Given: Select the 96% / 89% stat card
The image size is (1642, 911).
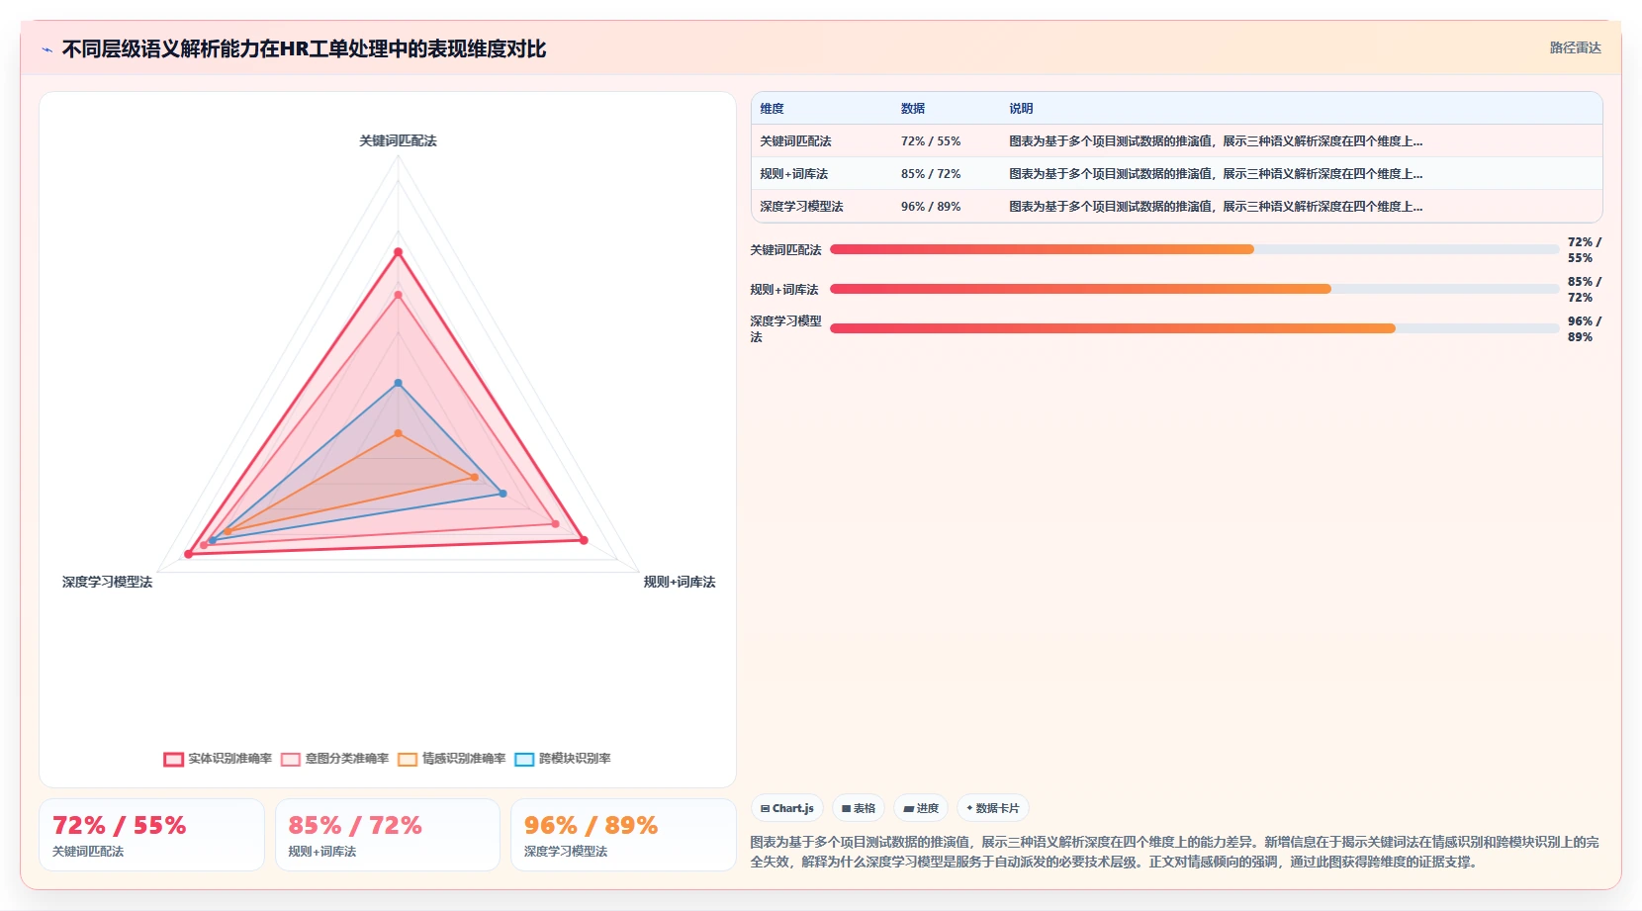Looking at the screenshot, I should (x=623, y=835).
